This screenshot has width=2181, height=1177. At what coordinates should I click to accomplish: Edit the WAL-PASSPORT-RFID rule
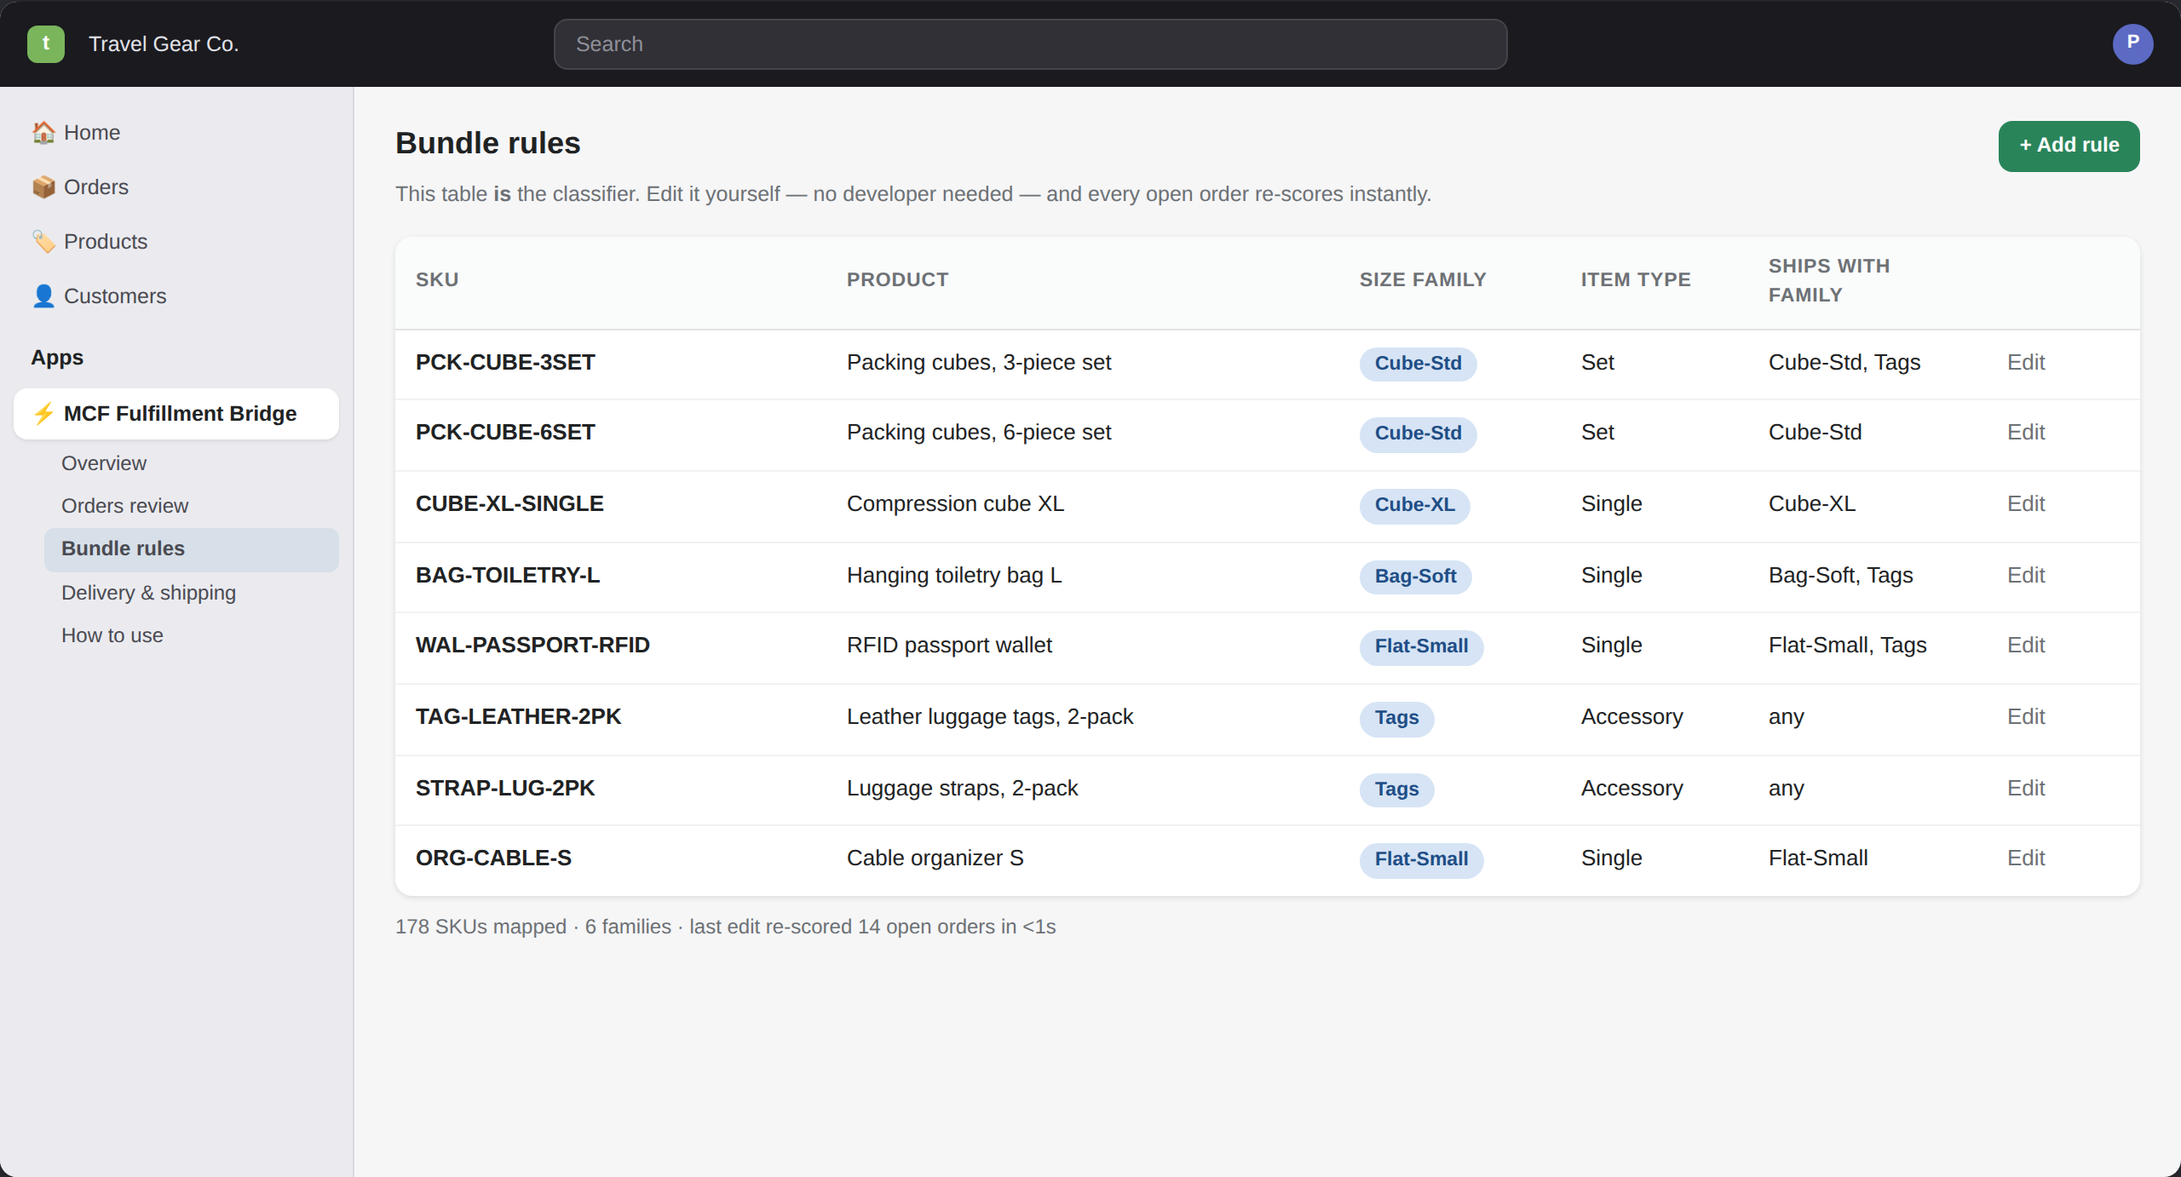click(x=2025, y=646)
